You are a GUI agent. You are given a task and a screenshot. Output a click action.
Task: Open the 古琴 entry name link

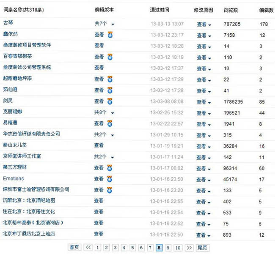(x=8, y=23)
